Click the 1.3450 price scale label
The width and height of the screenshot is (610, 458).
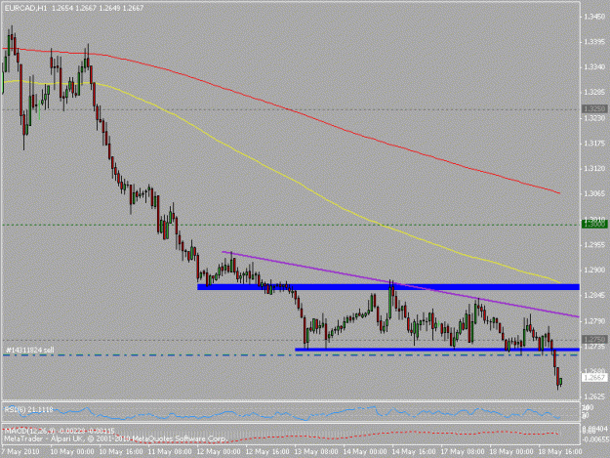coord(594,17)
